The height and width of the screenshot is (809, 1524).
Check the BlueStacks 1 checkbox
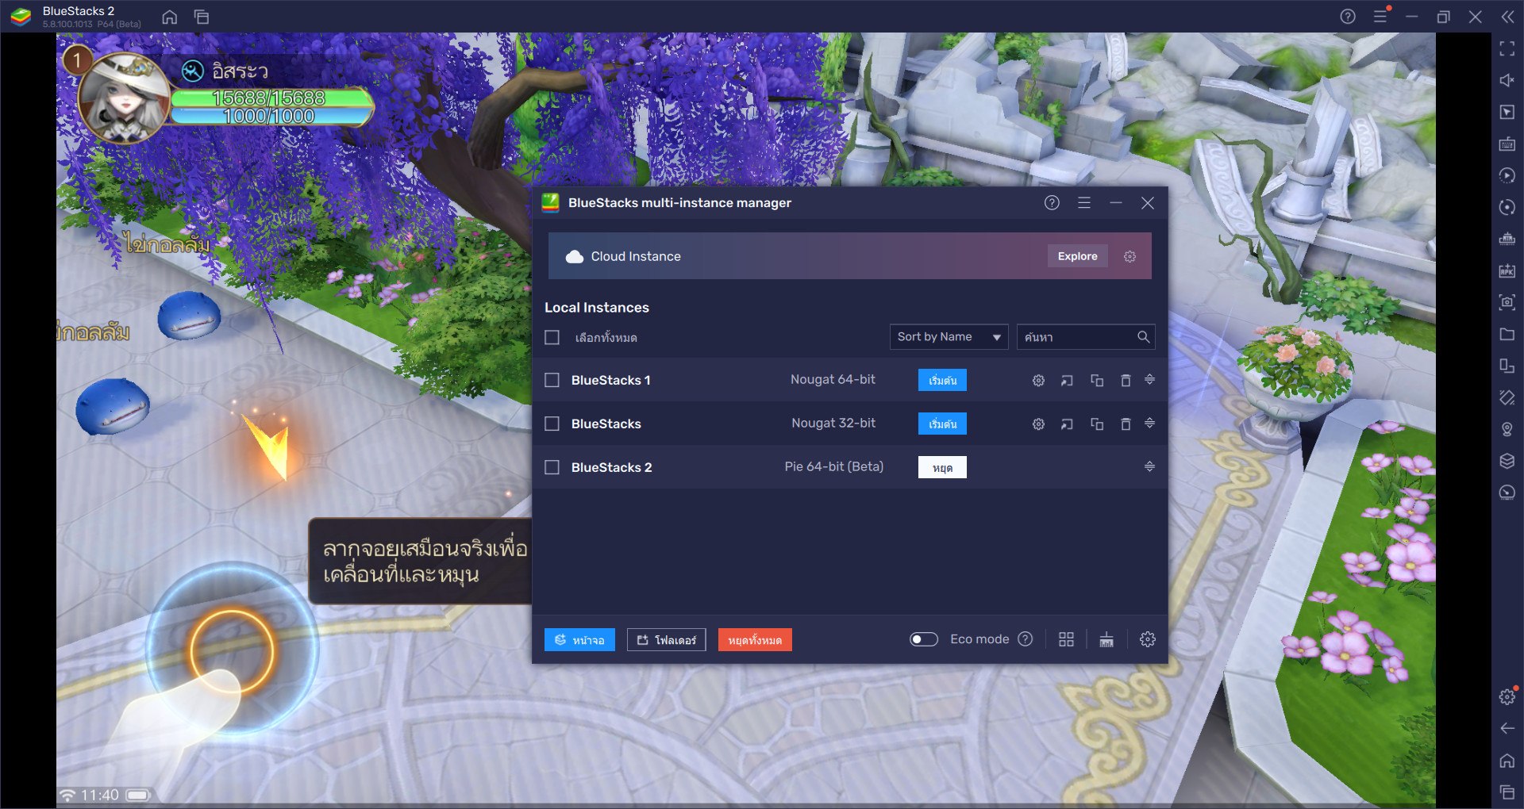click(x=552, y=381)
